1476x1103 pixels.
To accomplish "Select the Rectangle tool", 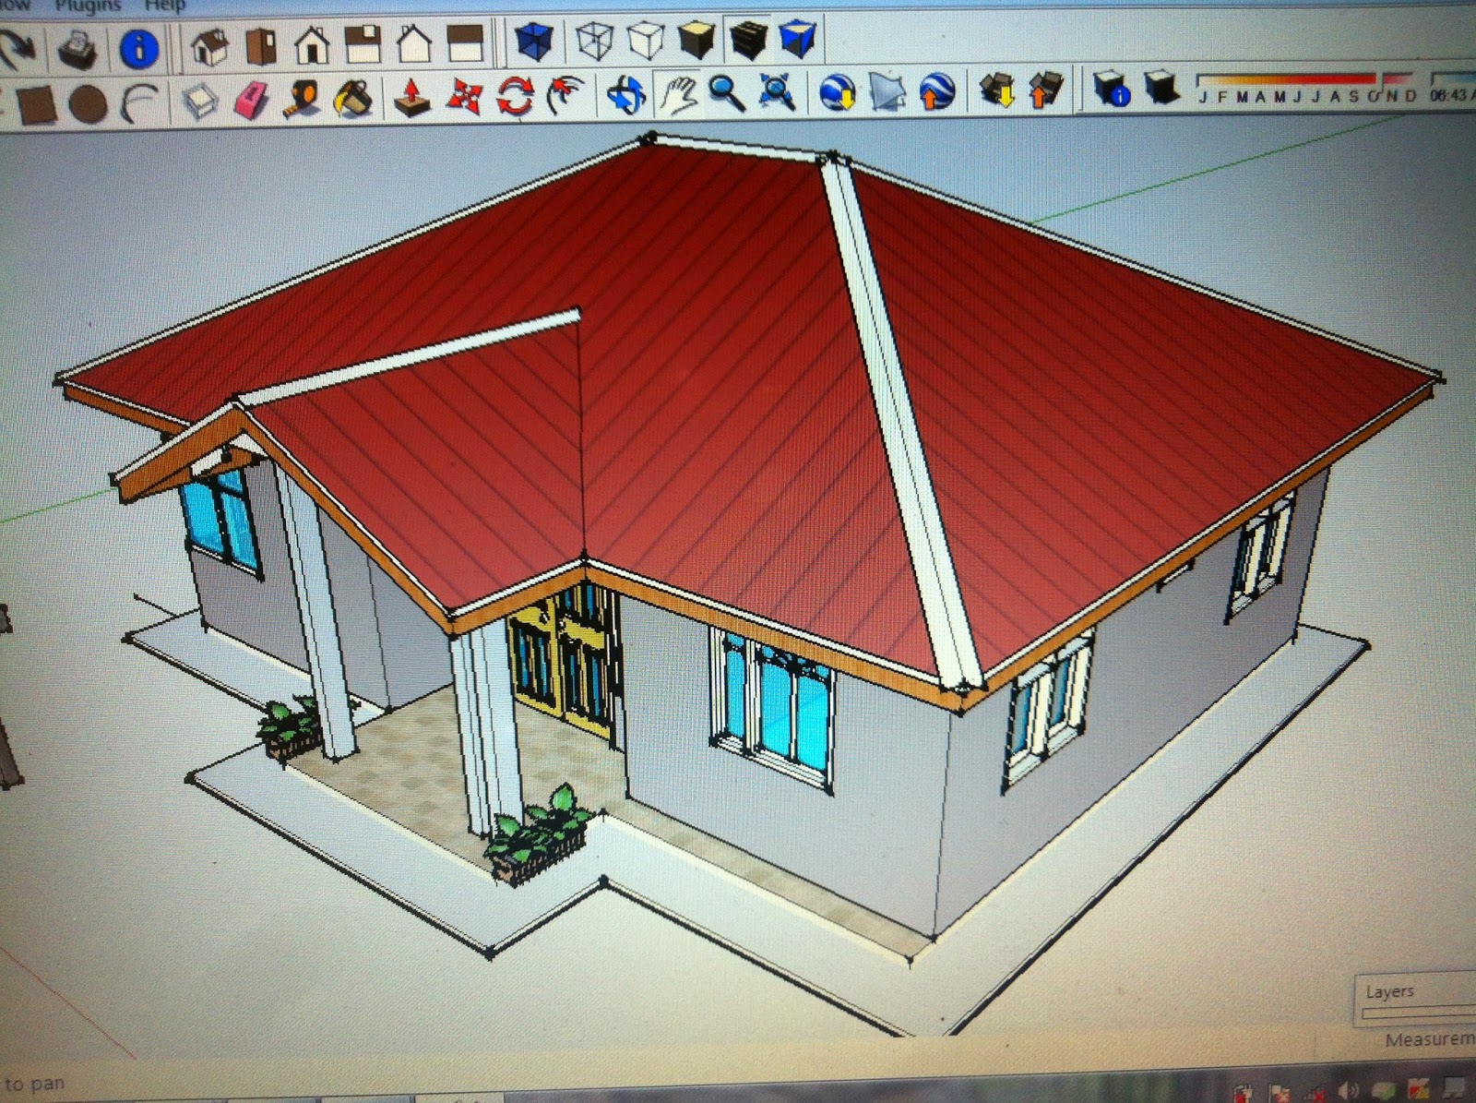I will 37,104.
